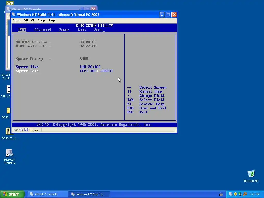
Task: Switch to the Secu BIOS tab
Action: (98, 30)
